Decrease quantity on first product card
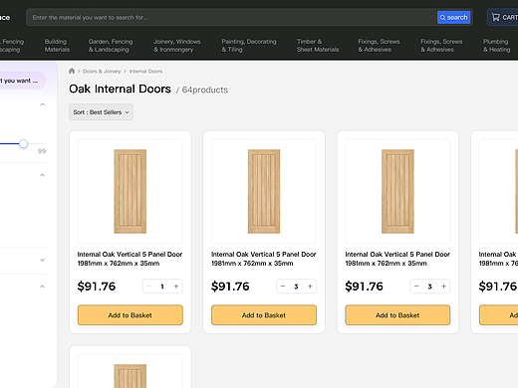 tap(149, 287)
